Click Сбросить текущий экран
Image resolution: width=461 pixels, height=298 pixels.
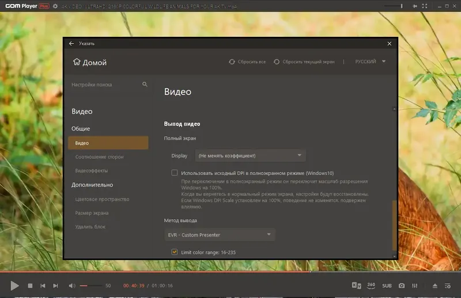pyautogui.click(x=304, y=62)
